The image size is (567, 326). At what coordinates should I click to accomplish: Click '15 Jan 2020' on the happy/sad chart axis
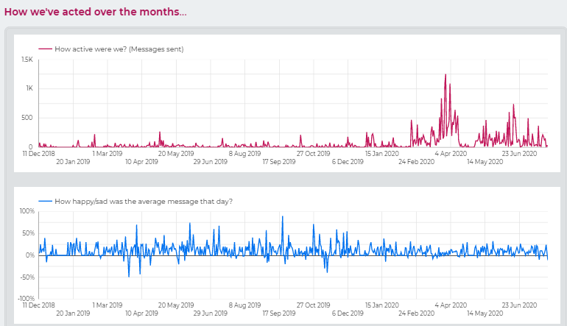382,305
